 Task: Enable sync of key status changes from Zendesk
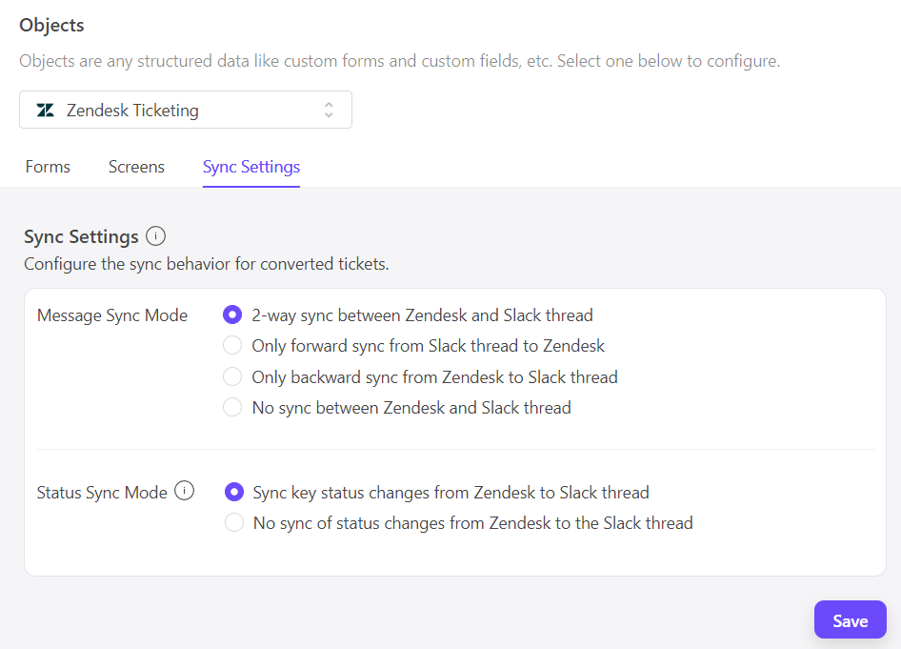point(233,493)
